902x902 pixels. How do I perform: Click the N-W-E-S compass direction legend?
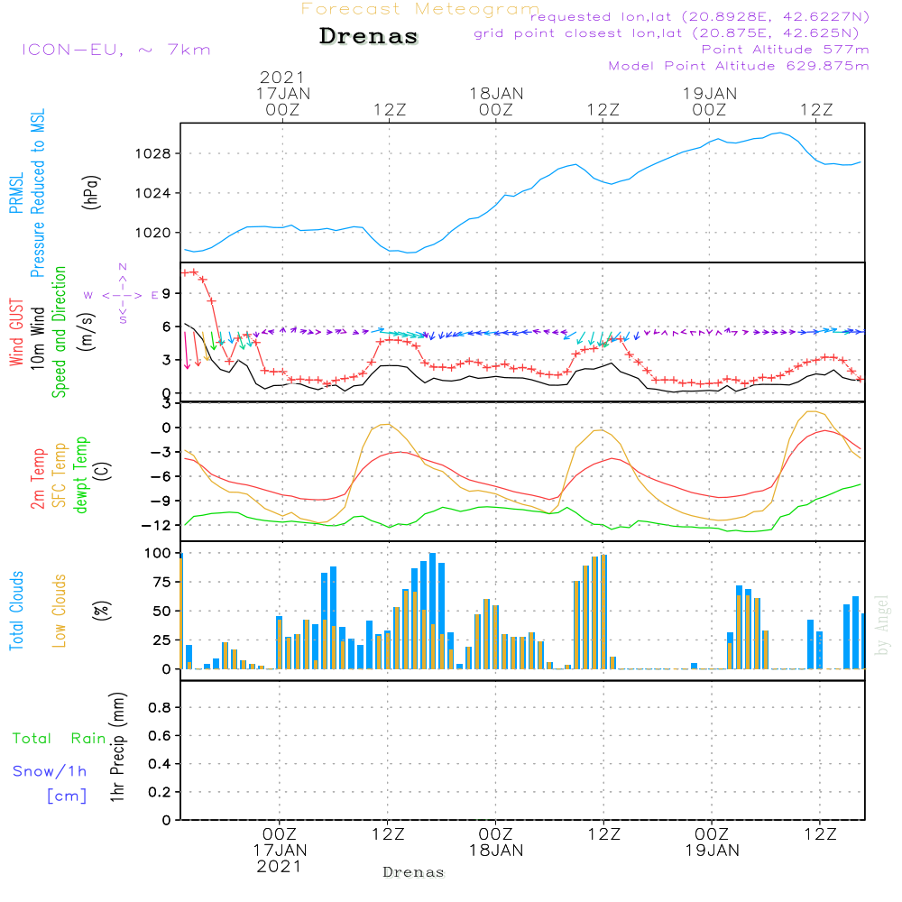pyautogui.click(x=122, y=295)
